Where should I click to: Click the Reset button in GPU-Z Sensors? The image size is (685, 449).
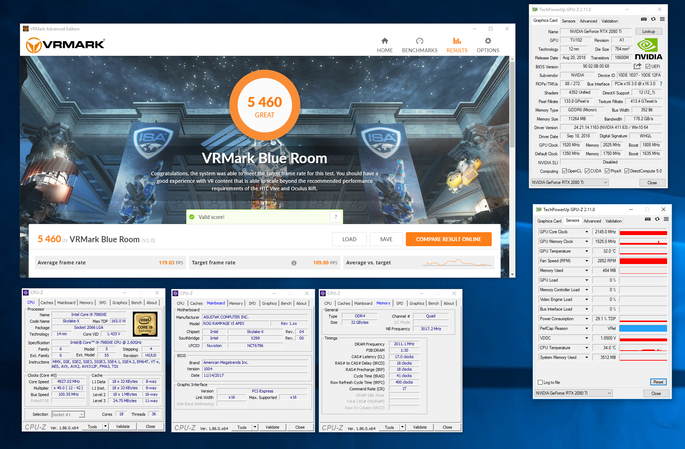coord(658,382)
